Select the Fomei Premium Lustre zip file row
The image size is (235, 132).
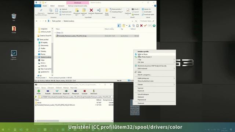tap(97, 36)
